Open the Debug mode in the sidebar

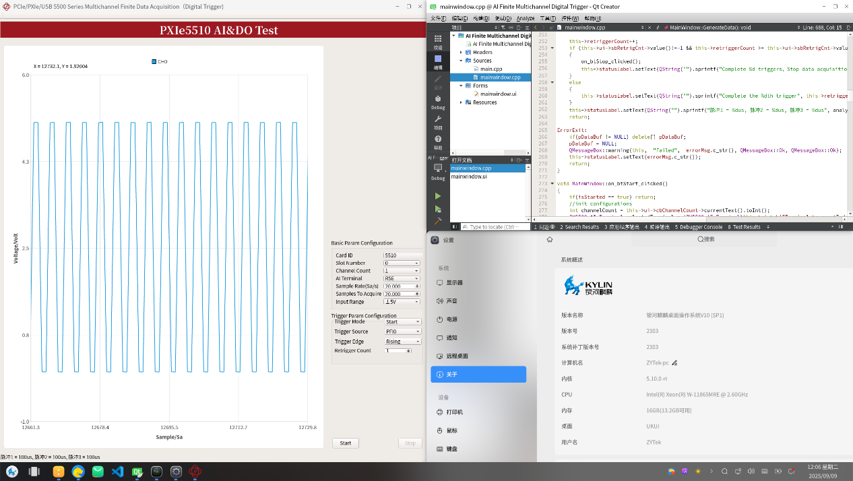[x=438, y=102]
